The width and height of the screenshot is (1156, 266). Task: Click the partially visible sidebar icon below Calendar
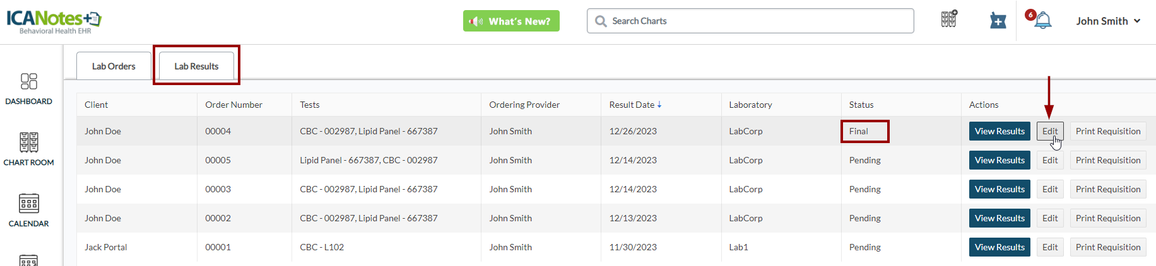pos(29,260)
